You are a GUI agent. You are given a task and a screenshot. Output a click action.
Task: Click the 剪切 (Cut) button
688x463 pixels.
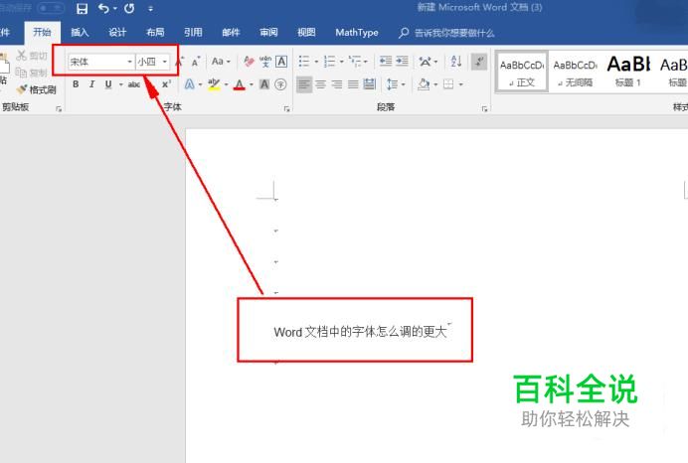[x=32, y=56]
